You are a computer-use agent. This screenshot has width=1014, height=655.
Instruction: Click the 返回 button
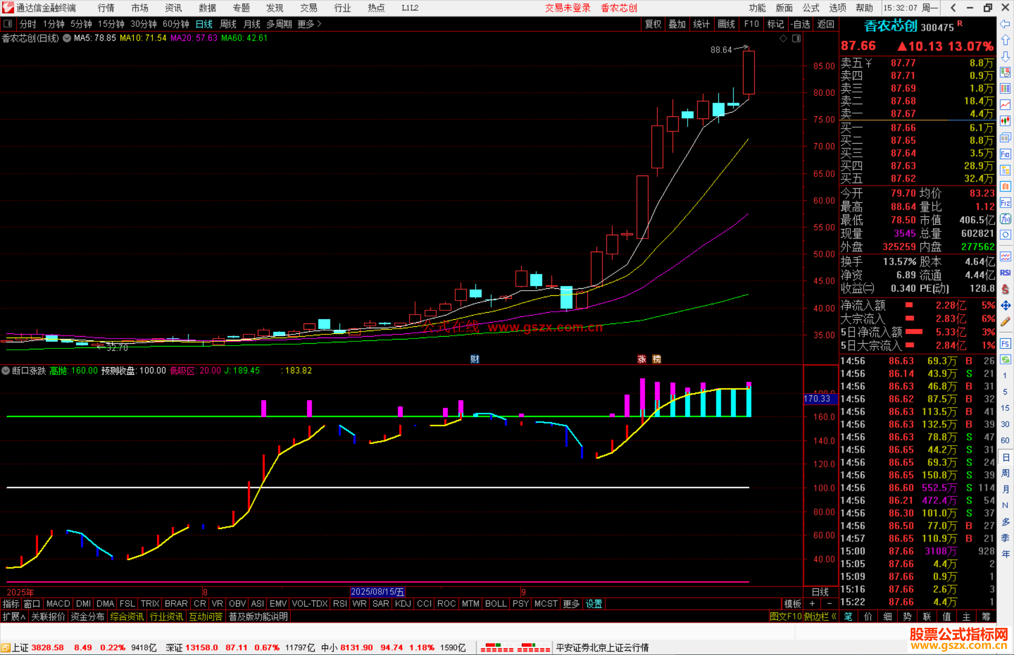pyautogui.click(x=825, y=24)
